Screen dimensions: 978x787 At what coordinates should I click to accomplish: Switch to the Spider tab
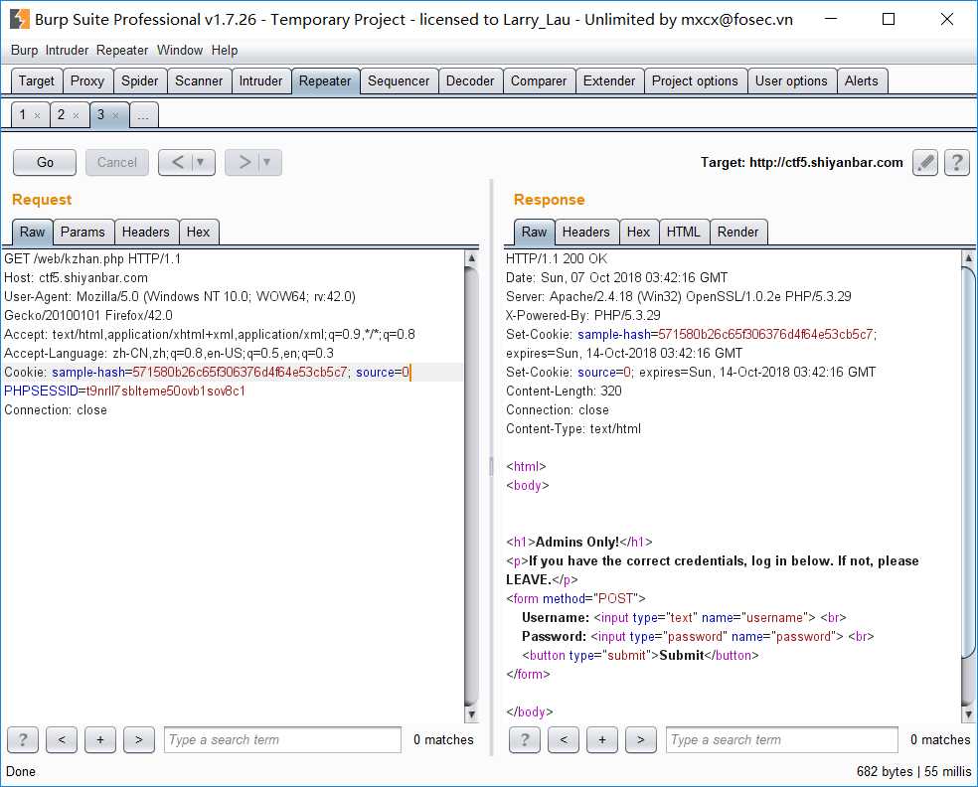point(140,81)
